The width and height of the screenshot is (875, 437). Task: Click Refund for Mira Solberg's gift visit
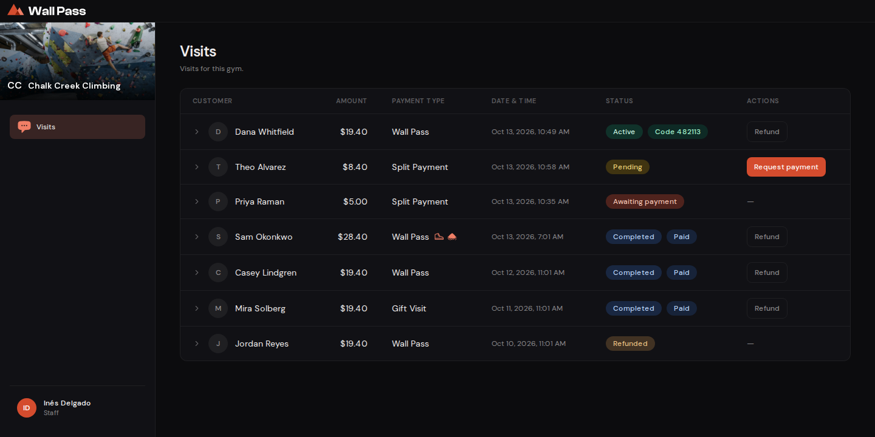[x=767, y=308]
